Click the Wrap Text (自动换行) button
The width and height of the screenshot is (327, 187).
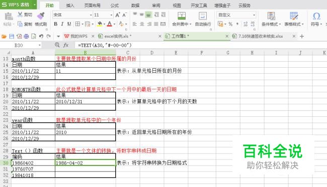[x=203, y=19]
